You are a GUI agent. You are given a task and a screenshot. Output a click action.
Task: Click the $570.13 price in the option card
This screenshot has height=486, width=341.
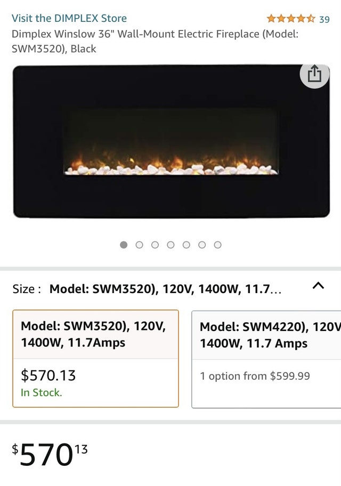[47, 375]
